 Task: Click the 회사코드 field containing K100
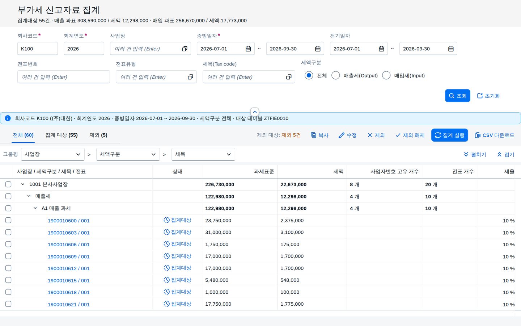click(x=38, y=49)
